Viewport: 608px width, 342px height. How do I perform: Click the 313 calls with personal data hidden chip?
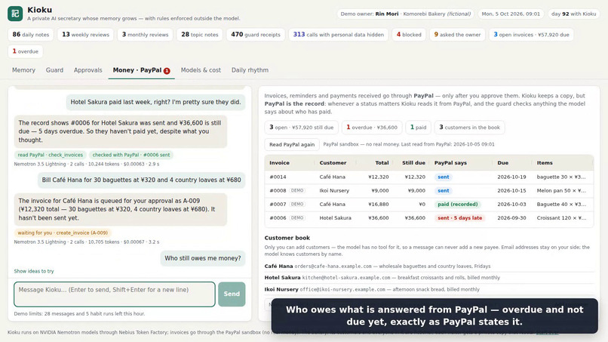click(x=339, y=35)
